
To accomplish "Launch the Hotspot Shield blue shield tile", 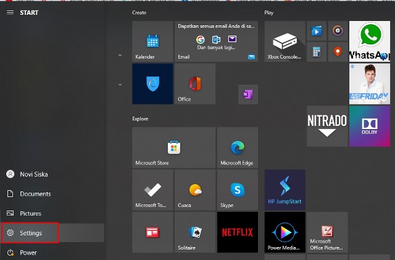I will point(152,84).
